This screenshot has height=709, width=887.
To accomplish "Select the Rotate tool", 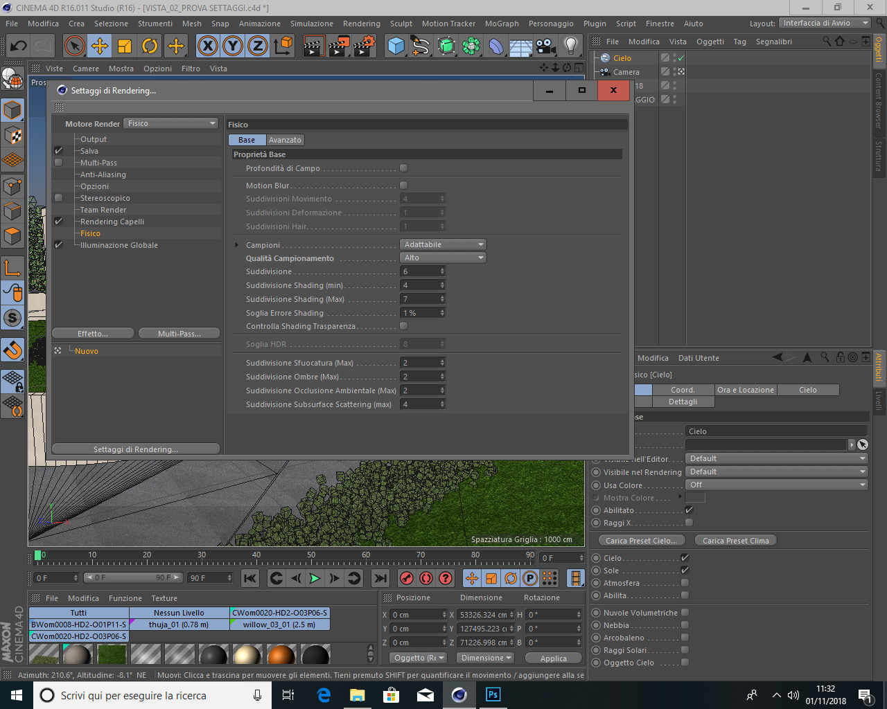I will coord(150,46).
